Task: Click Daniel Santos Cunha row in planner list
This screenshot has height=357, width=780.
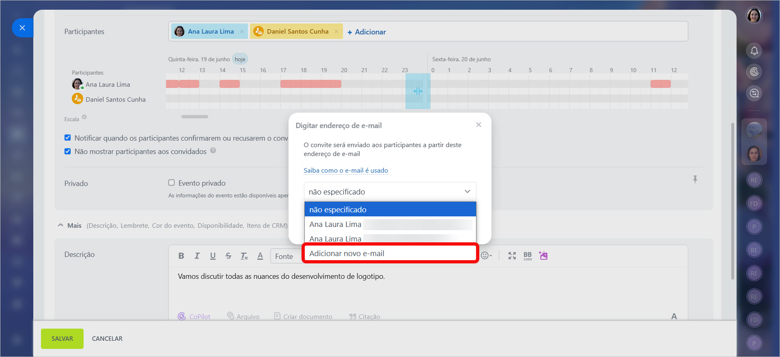Action: pyautogui.click(x=109, y=99)
